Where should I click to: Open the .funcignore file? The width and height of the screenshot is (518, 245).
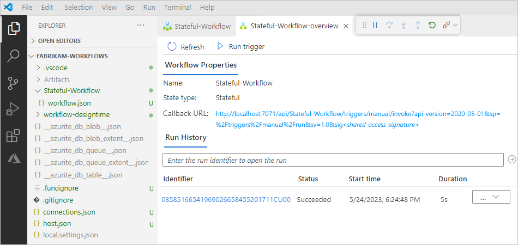[61, 188]
